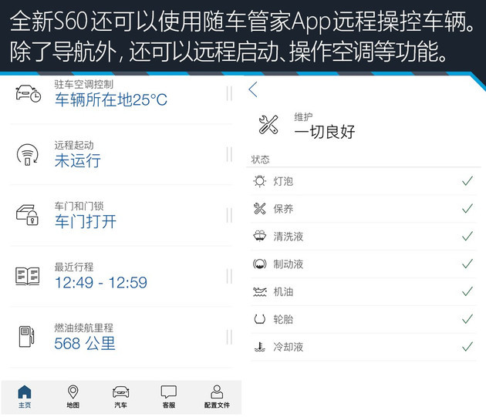Select the 轮胎 status label
486x417 pixels.
(x=283, y=319)
